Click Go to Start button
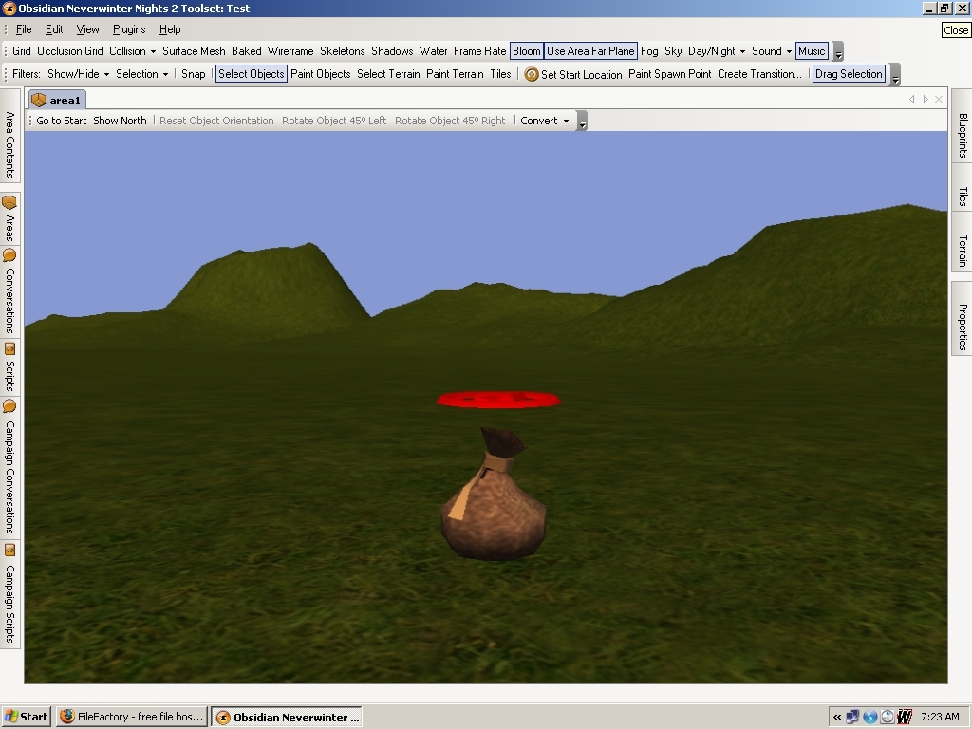 pyautogui.click(x=61, y=121)
